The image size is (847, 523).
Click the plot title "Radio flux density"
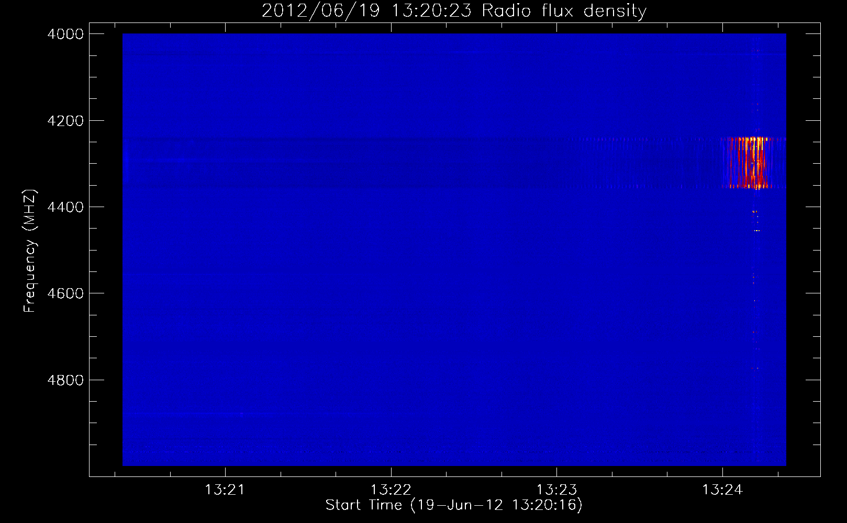(564, 11)
